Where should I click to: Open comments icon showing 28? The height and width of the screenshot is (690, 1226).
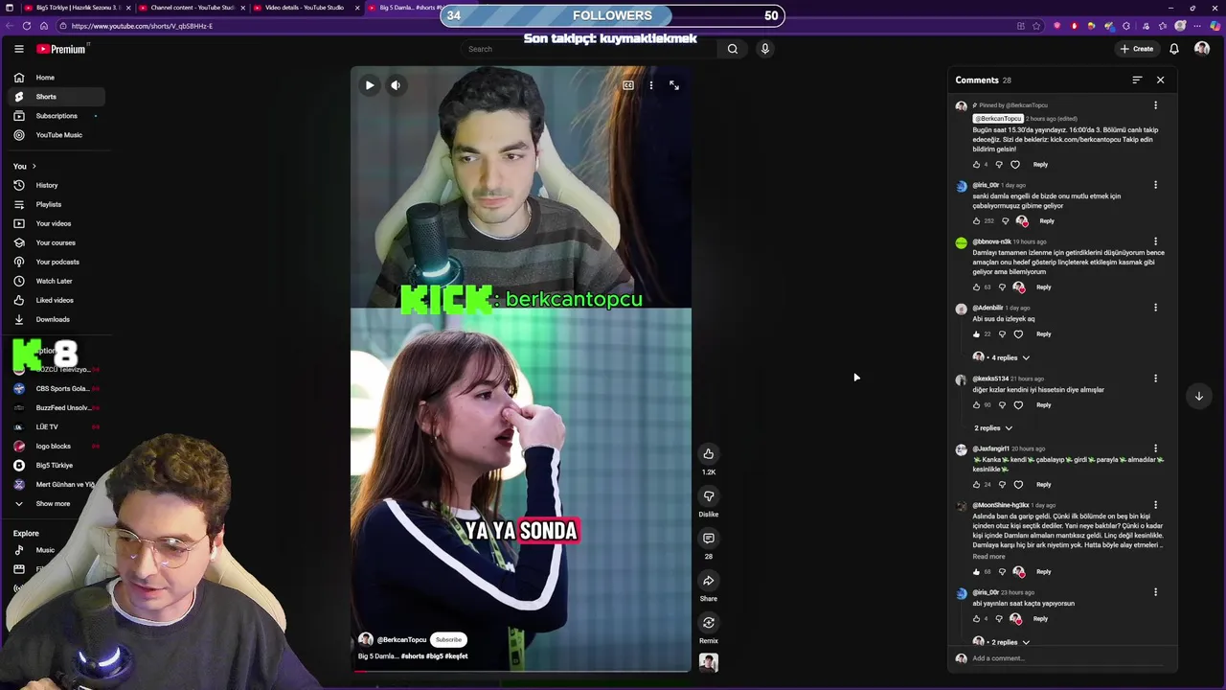pos(709,539)
